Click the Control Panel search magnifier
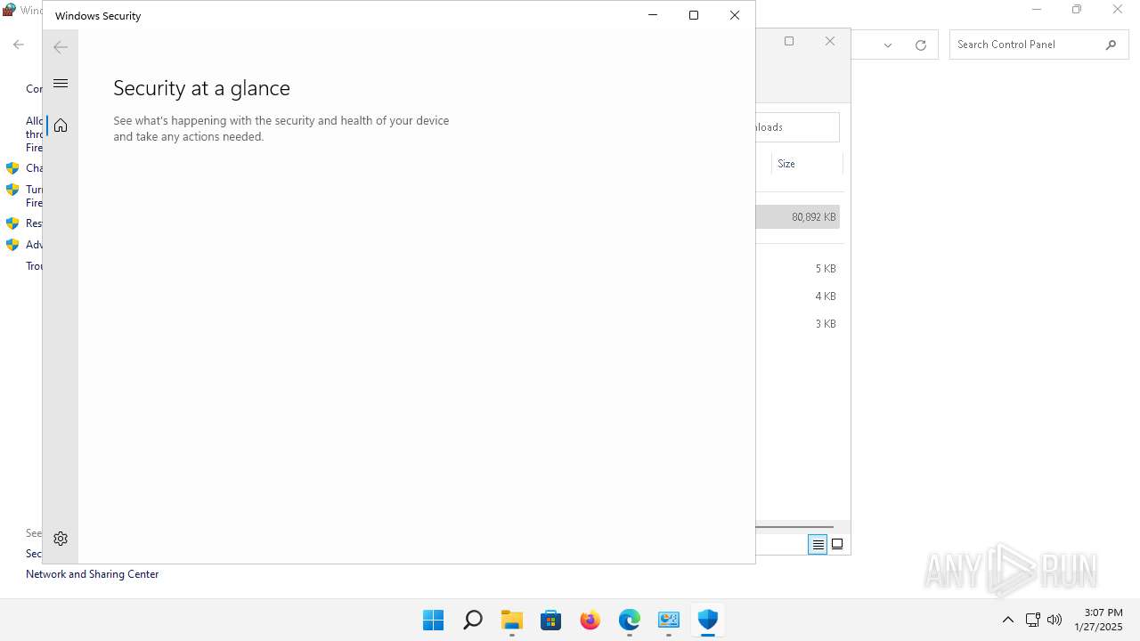1140x641 pixels. pyautogui.click(x=1111, y=45)
